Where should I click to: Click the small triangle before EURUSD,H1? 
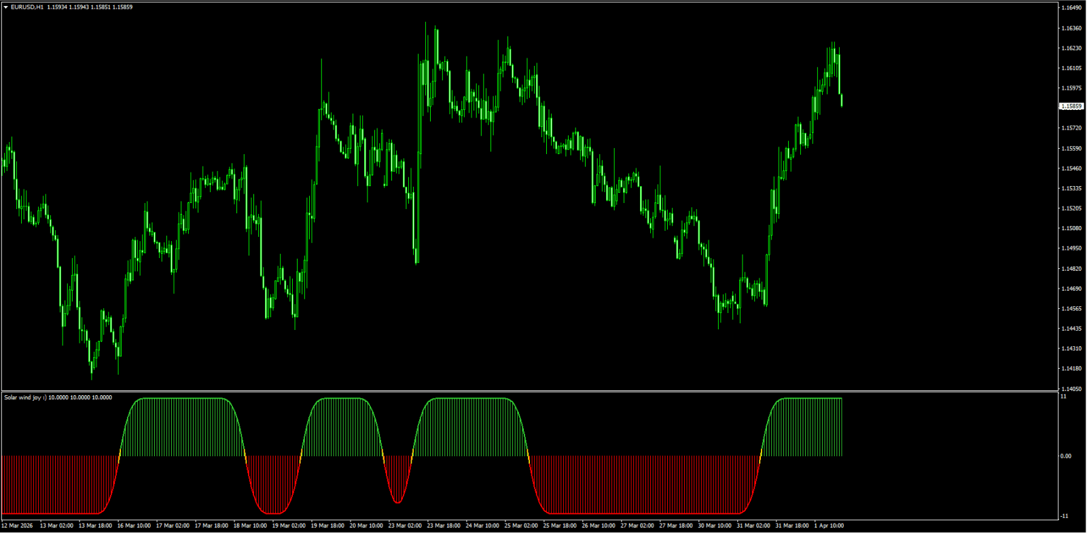tap(6, 7)
